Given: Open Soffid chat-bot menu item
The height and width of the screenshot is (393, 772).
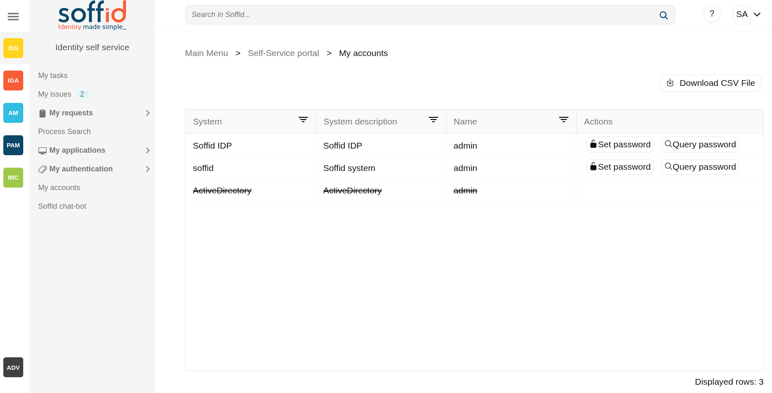Looking at the screenshot, I should [x=62, y=206].
